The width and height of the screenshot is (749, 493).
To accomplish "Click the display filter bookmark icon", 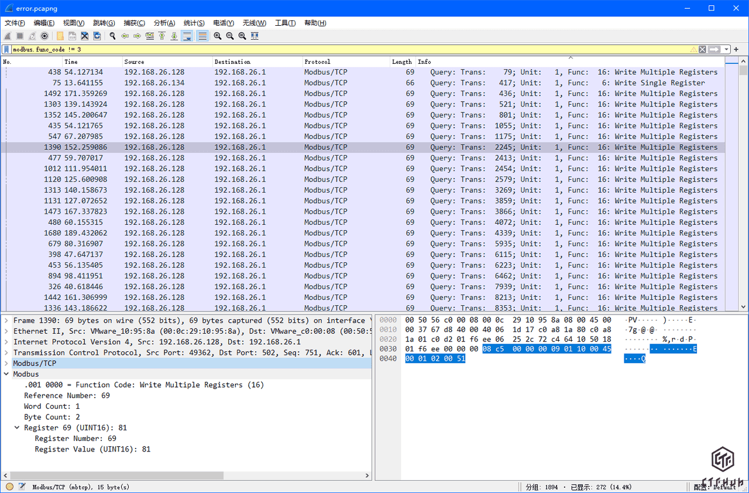I will click(x=6, y=50).
